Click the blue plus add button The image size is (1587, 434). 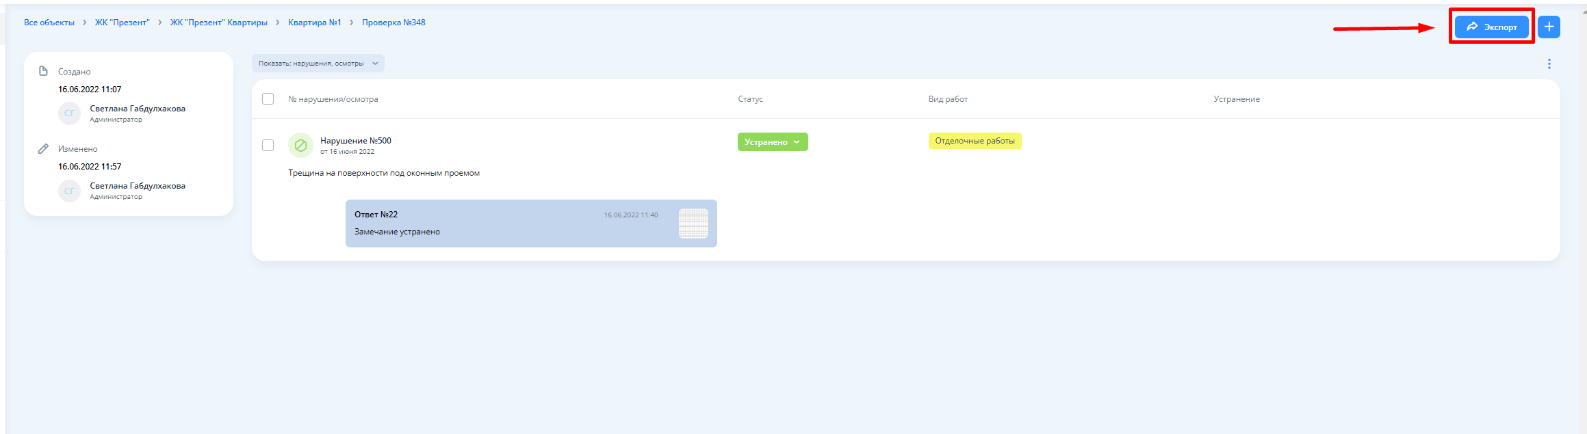[1549, 27]
